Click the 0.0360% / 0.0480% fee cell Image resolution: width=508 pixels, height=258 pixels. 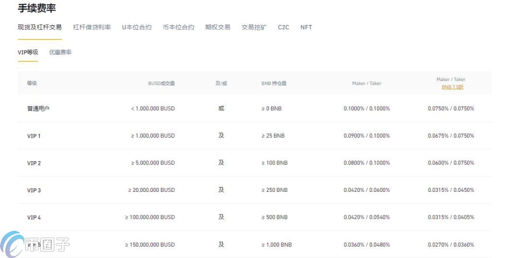pyautogui.click(x=367, y=245)
